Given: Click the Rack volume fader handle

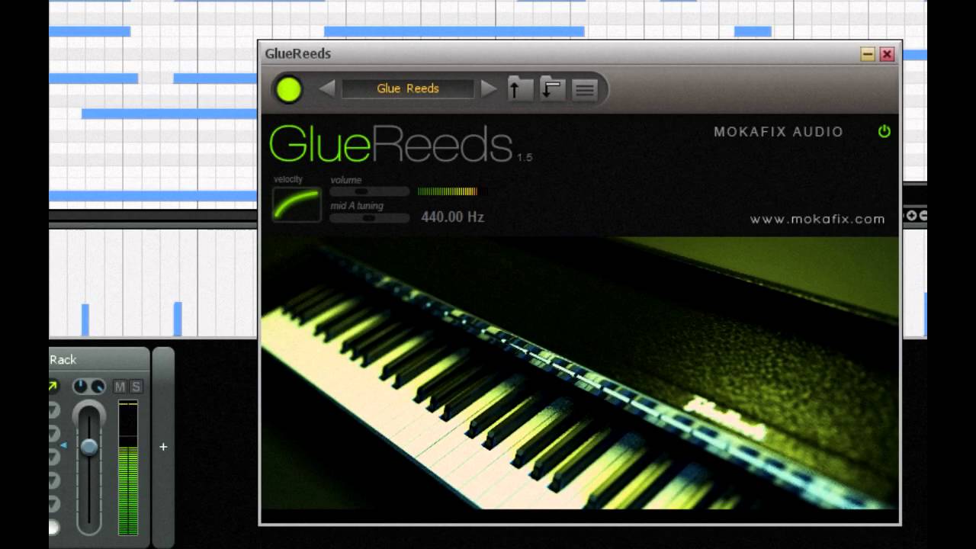Looking at the screenshot, I should [89, 447].
